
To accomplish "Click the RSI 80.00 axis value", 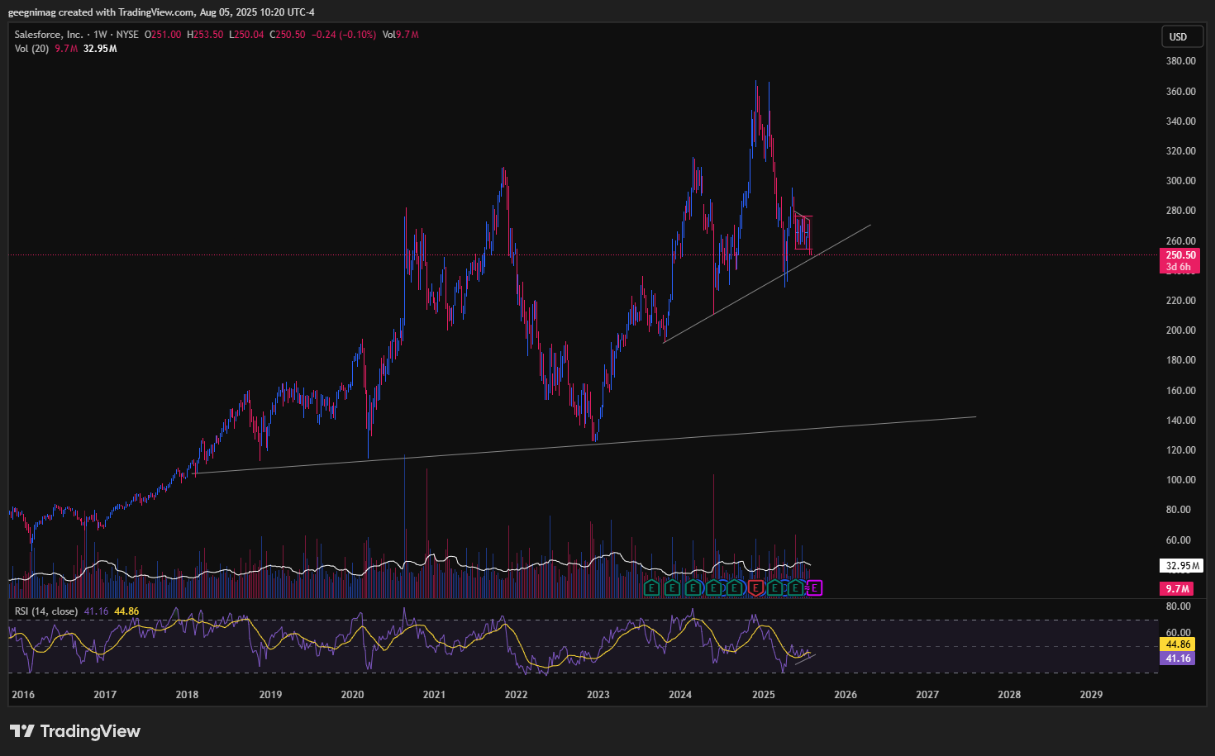I will [1178, 606].
